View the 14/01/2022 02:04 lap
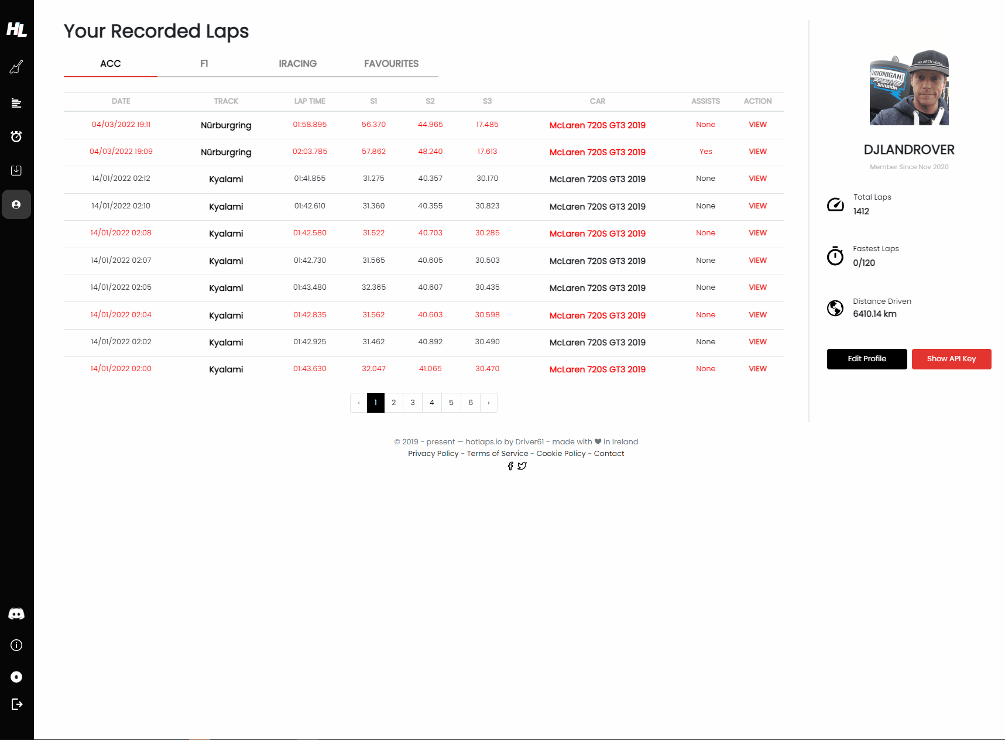Viewport: 1005px width, 740px height. coord(758,315)
